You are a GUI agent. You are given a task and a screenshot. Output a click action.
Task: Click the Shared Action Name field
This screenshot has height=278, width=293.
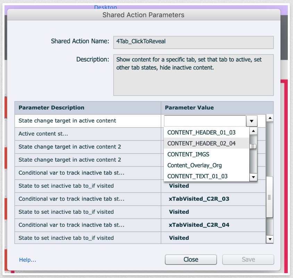(193, 41)
